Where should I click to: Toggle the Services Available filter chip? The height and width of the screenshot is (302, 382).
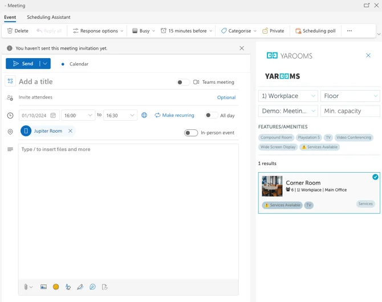(x=320, y=147)
